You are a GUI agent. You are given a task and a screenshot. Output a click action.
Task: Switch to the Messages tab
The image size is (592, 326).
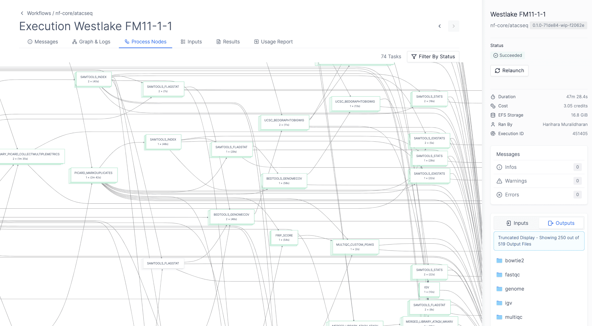coord(43,42)
